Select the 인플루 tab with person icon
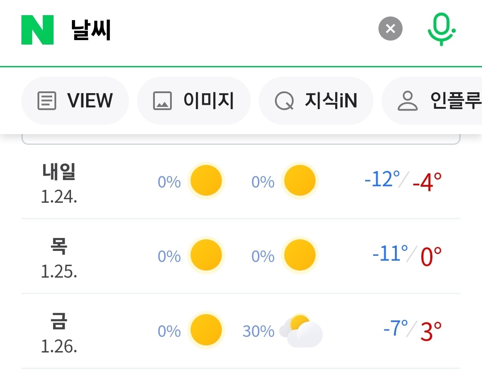 point(432,101)
